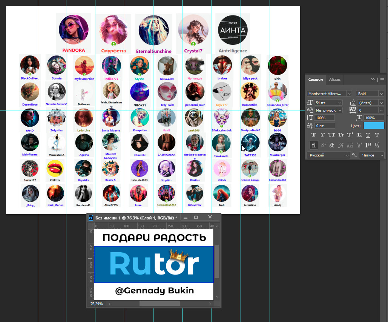The width and height of the screenshot is (388, 322).
Task: Click the fractions ½ icon
Action: click(377, 145)
